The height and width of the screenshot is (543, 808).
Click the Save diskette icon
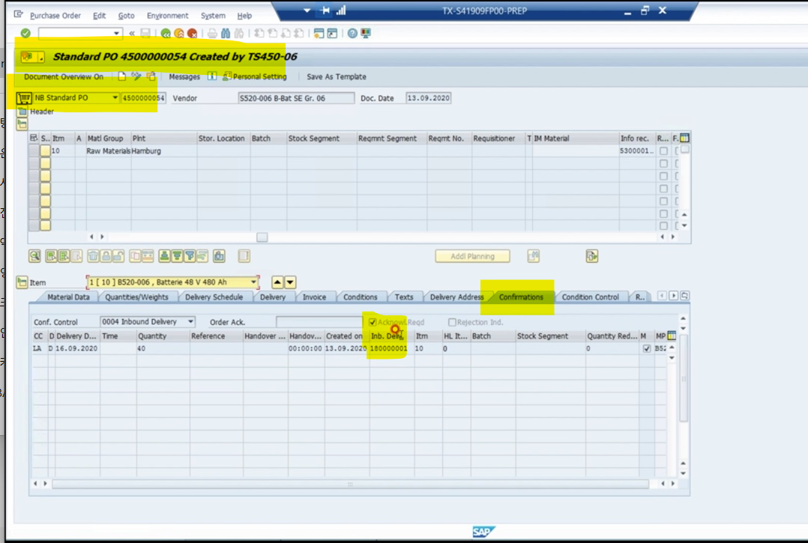point(146,34)
